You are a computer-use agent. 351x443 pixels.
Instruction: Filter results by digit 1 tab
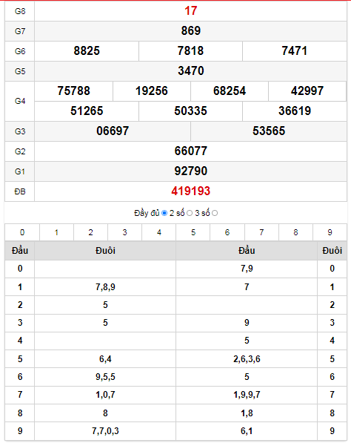[57, 232]
